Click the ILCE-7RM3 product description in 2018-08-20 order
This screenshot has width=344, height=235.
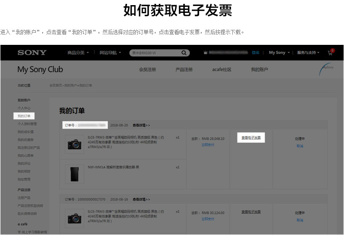[126, 142]
